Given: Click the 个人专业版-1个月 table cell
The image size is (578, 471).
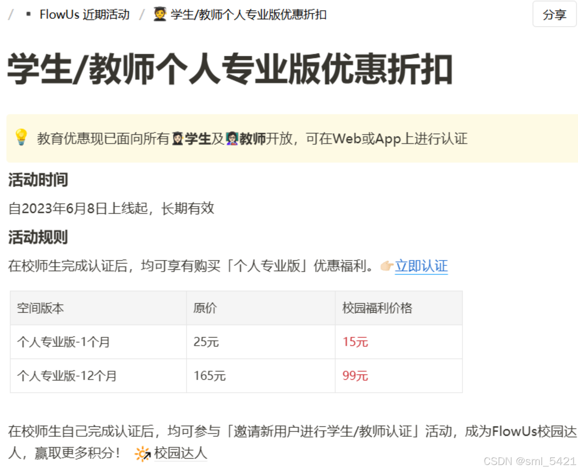Looking at the screenshot, I should tap(98, 342).
